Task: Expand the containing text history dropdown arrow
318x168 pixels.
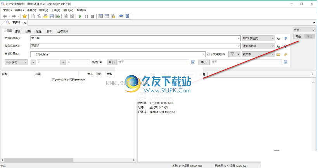Action: 238,46
